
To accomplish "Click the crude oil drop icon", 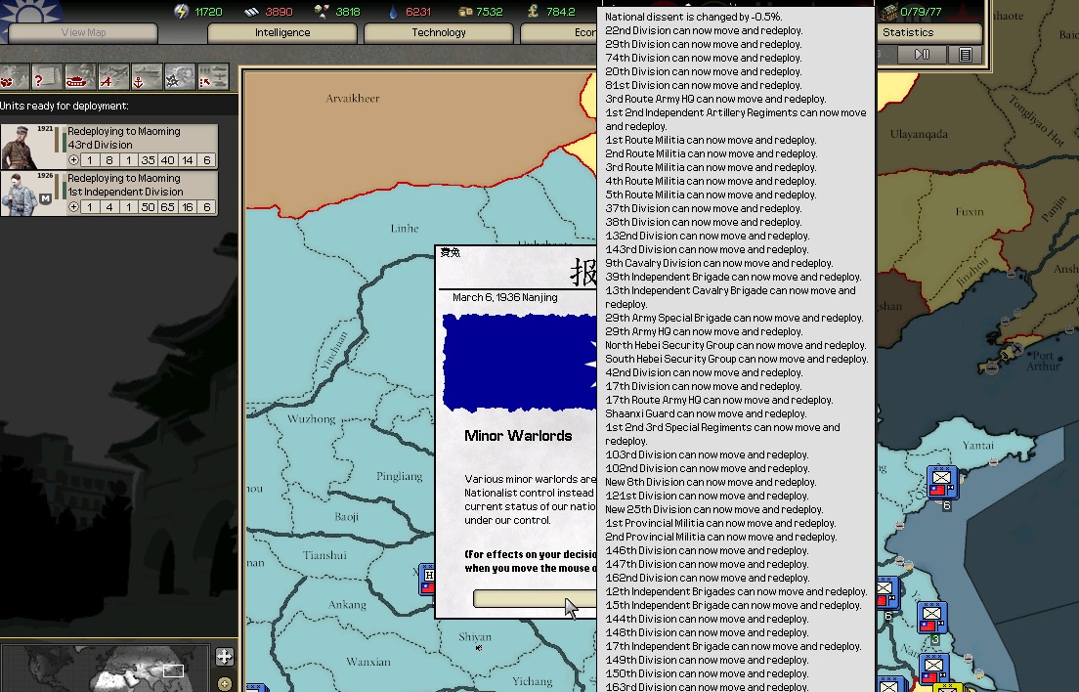I will 393,12.
